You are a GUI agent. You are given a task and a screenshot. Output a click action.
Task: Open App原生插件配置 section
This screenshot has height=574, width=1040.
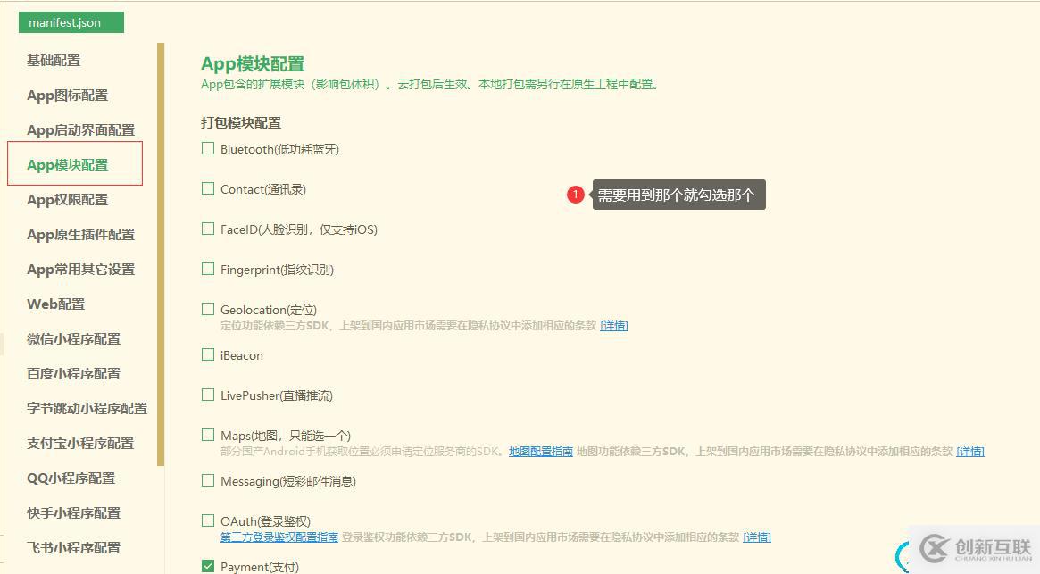click(x=80, y=234)
